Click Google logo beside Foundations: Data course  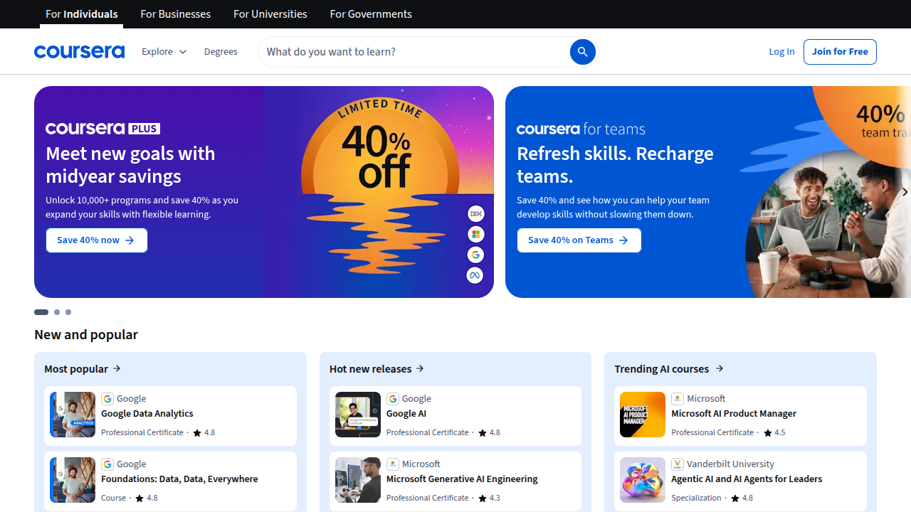(107, 464)
